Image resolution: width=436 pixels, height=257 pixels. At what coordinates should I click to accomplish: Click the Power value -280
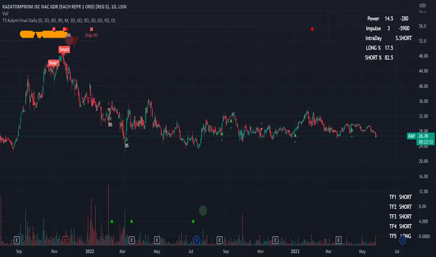click(x=404, y=19)
